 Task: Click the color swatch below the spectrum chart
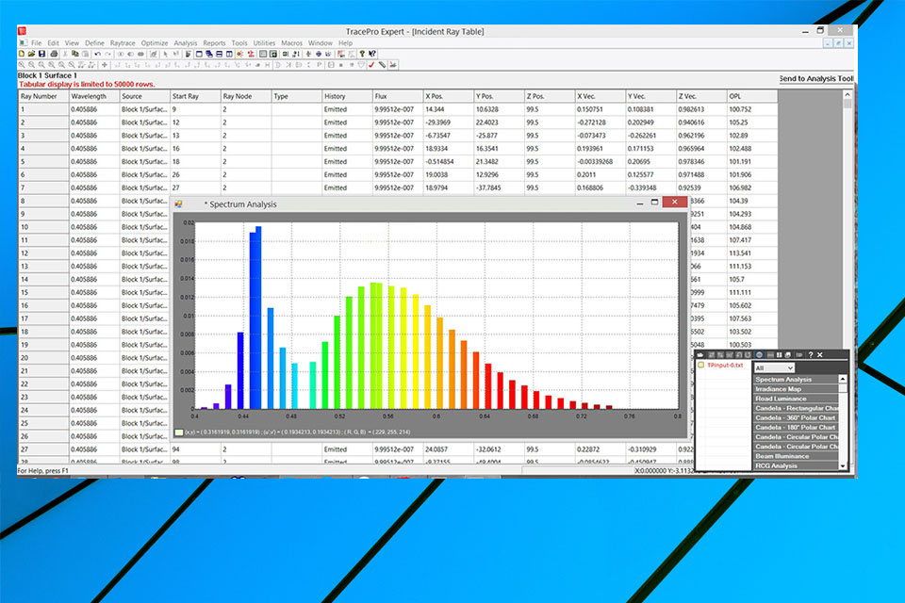(178, 432)
